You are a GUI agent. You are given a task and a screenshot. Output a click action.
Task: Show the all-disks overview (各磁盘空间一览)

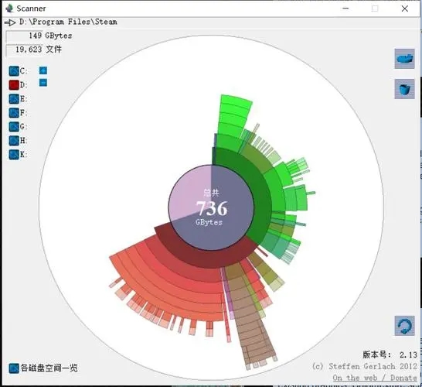(43, 368)
